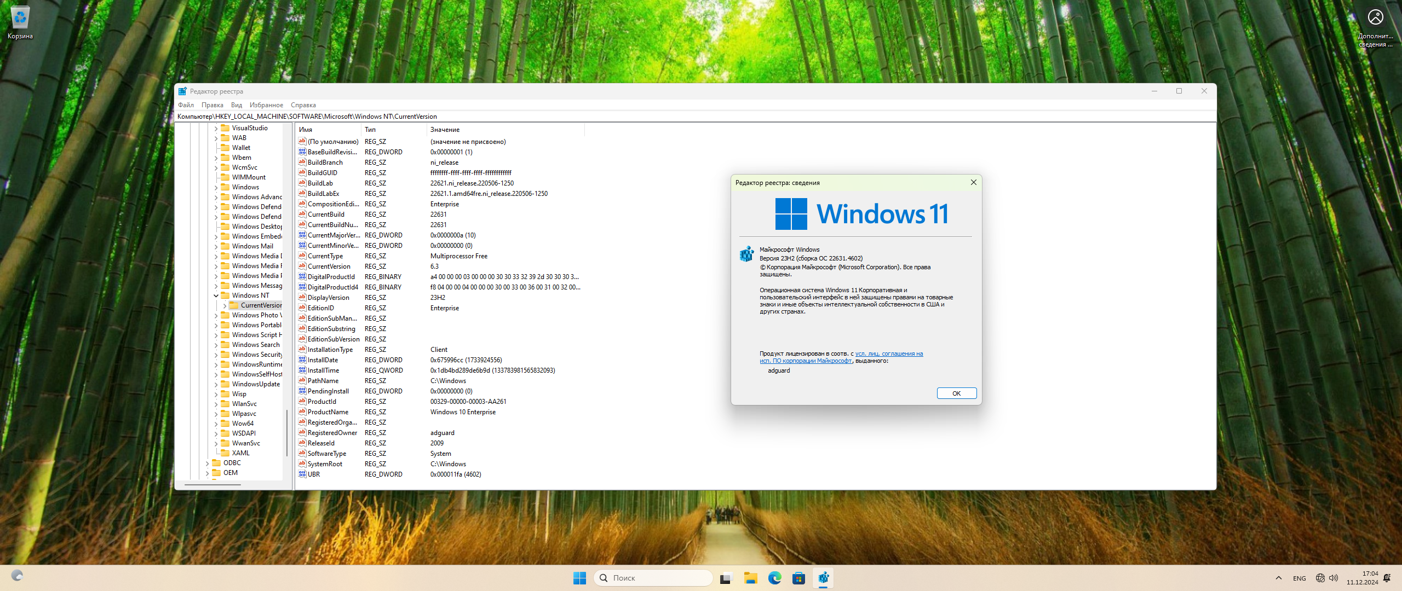Click the ENG language indicator
Image resolution: width=1402 pixels, height=591 pixels.
[1299, 578]
